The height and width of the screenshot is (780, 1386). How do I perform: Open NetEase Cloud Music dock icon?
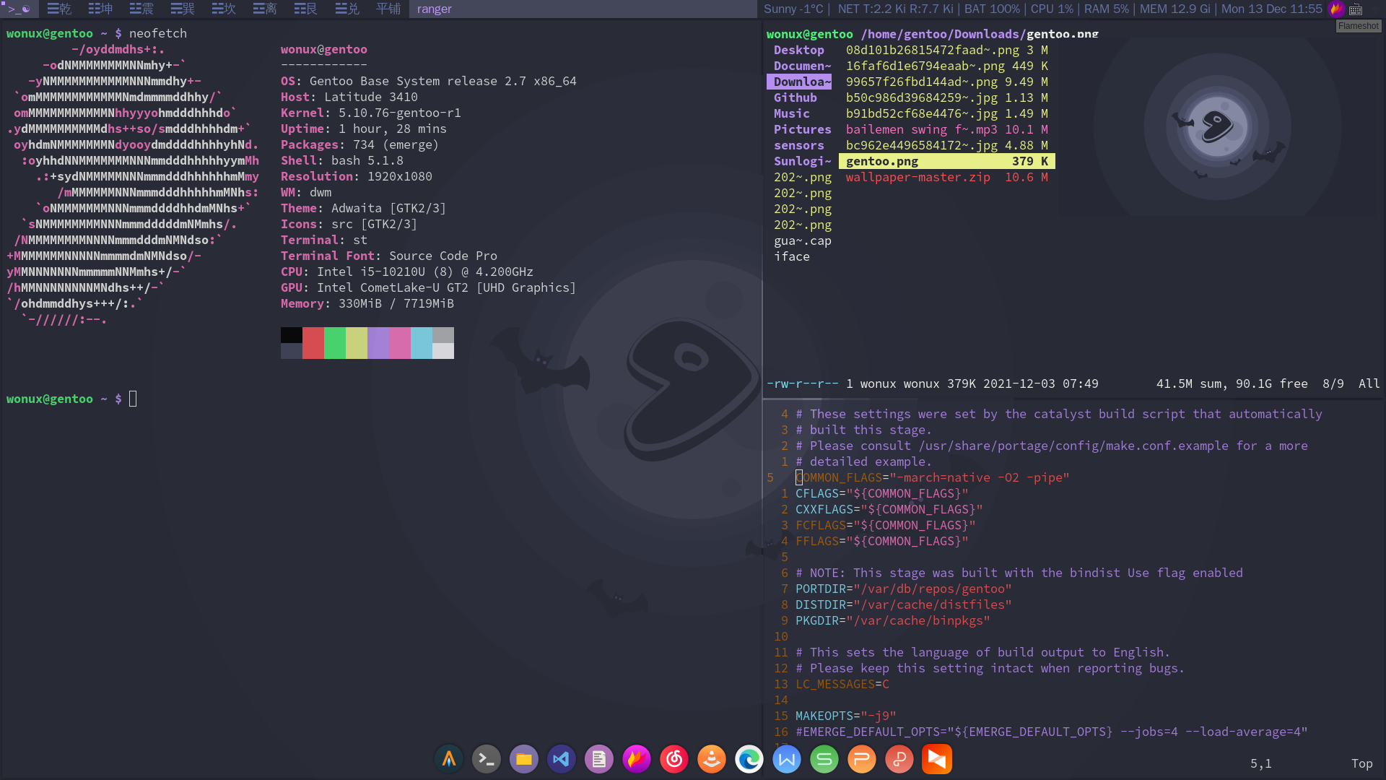674,759
